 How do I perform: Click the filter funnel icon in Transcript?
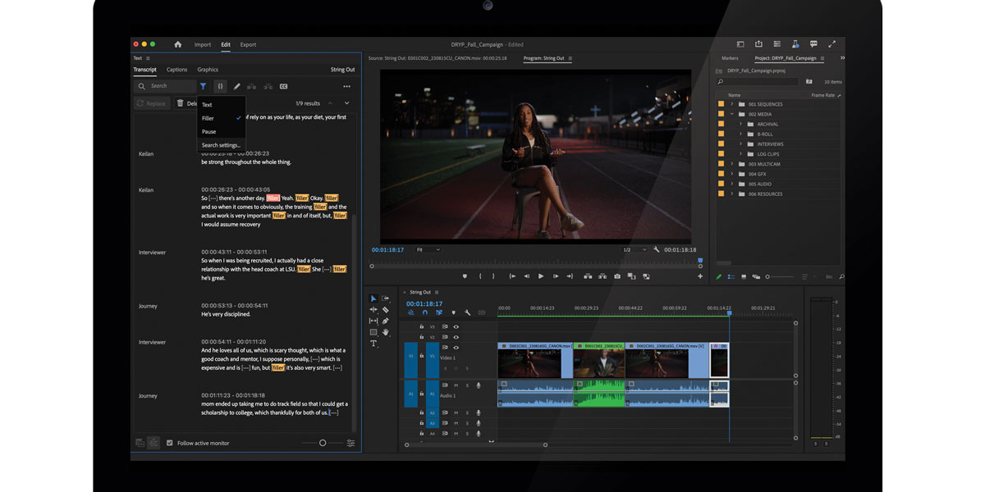coord(203,86)
